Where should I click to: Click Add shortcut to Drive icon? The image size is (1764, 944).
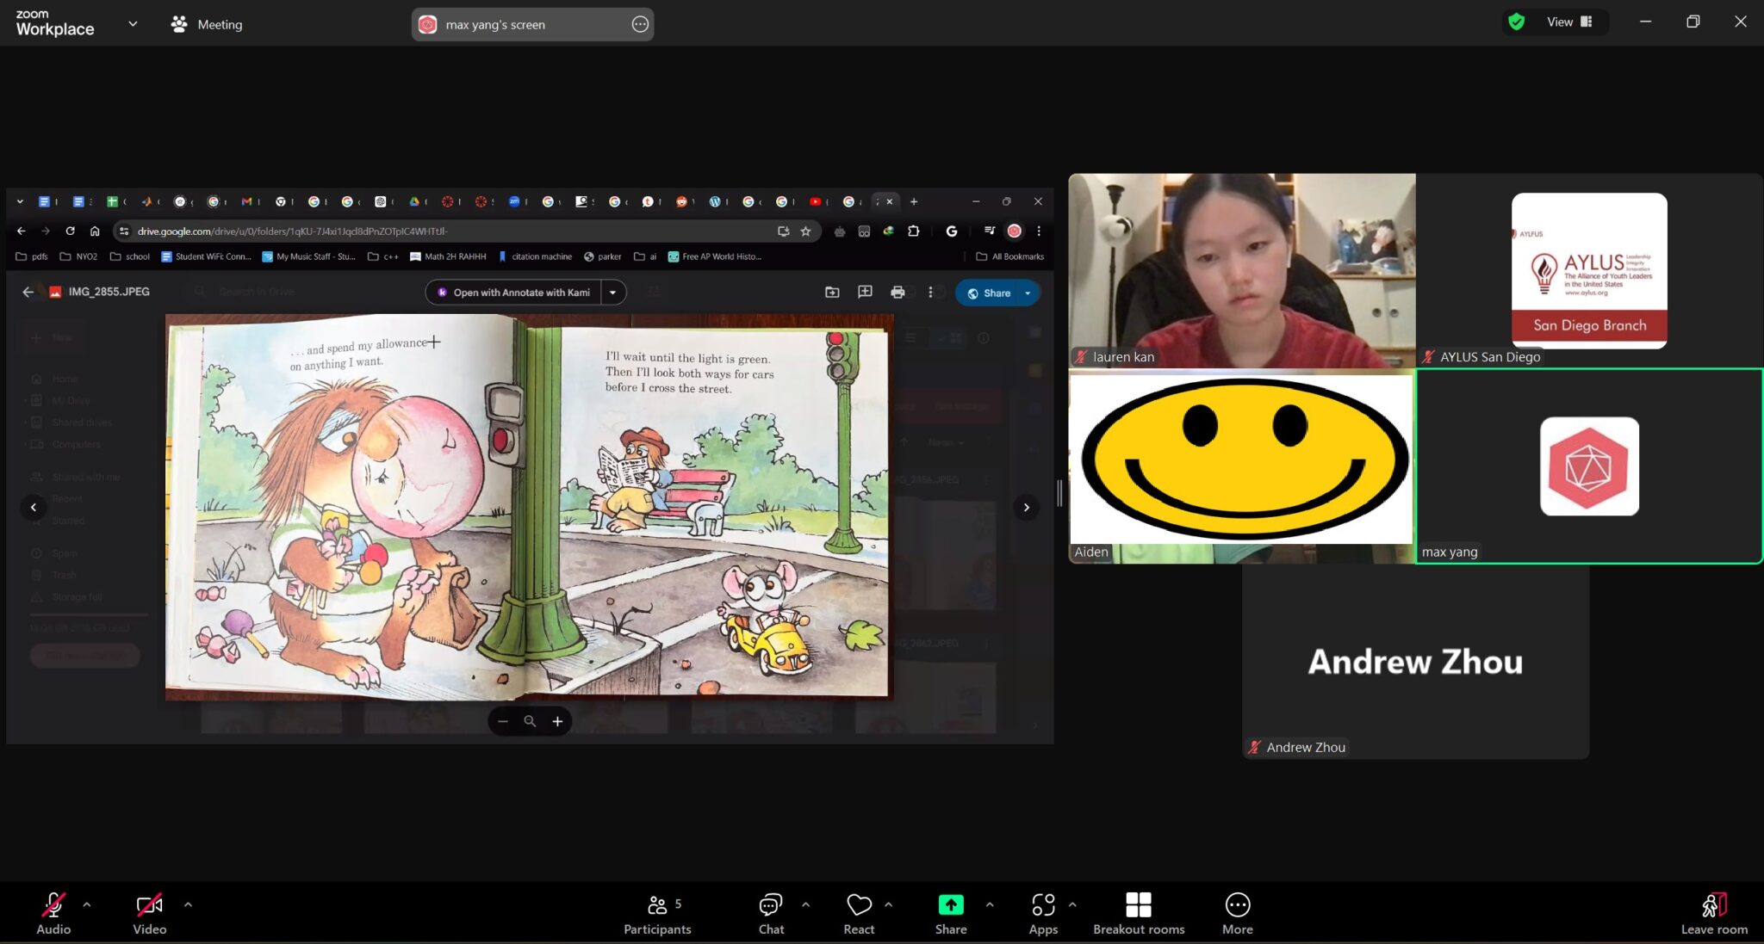click(x=832, y=293)
